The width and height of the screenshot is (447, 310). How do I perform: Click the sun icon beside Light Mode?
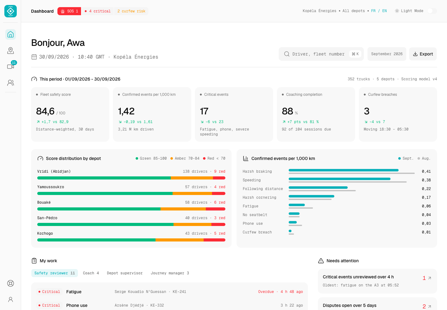[397, 11]
